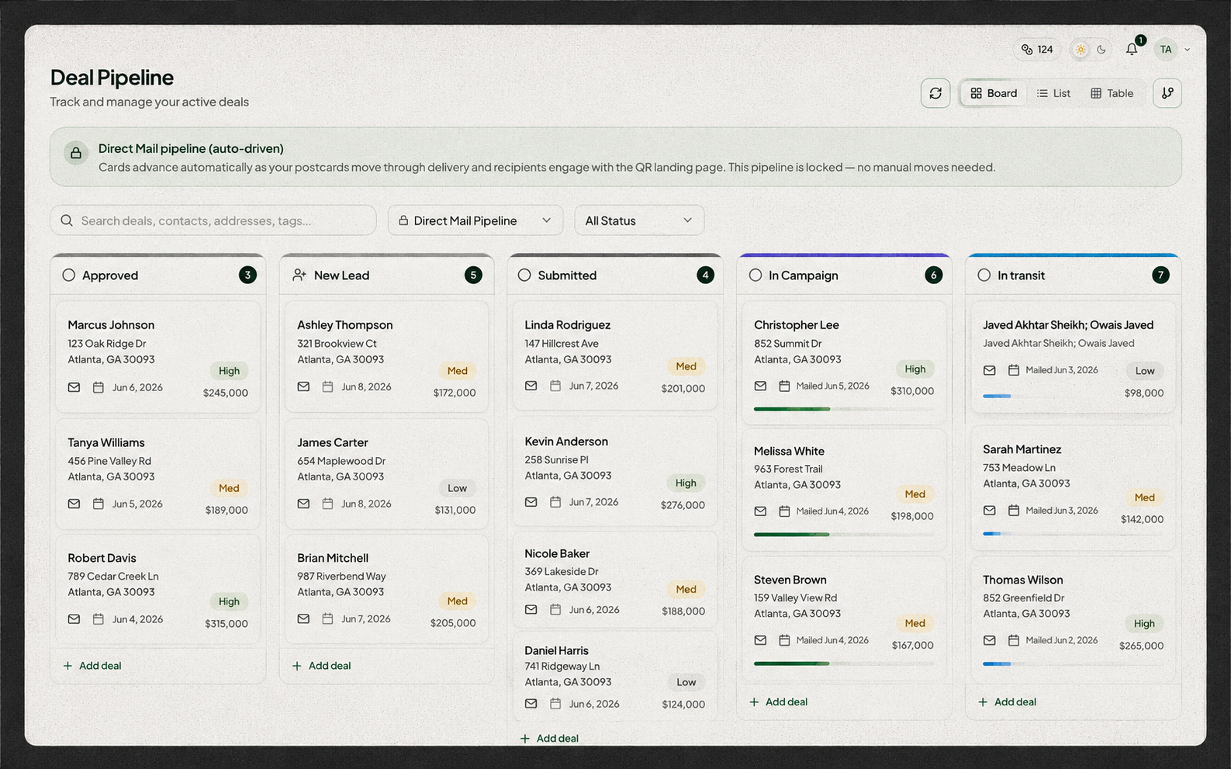
Task: Click mail icon on Steven Brown card
Action: 760,640
